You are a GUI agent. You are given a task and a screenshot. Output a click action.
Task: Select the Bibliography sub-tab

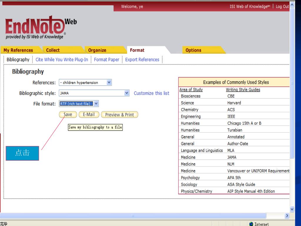coord(18,59)
